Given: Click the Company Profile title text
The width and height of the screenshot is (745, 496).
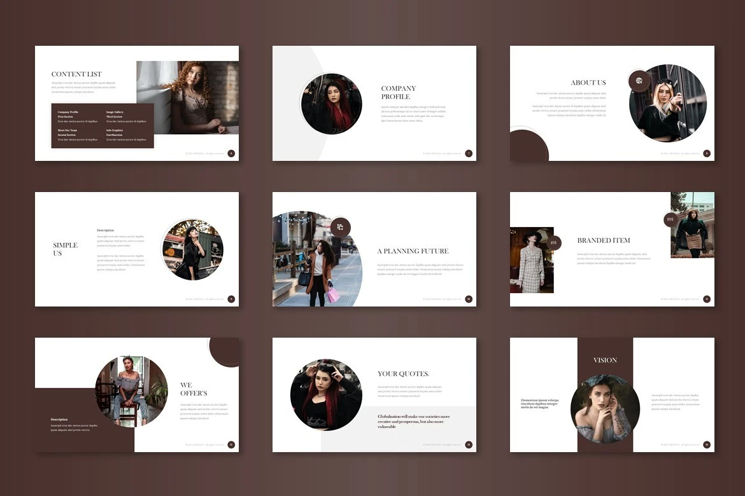Looking at the screenshot, I should click(x=399, y=93).
